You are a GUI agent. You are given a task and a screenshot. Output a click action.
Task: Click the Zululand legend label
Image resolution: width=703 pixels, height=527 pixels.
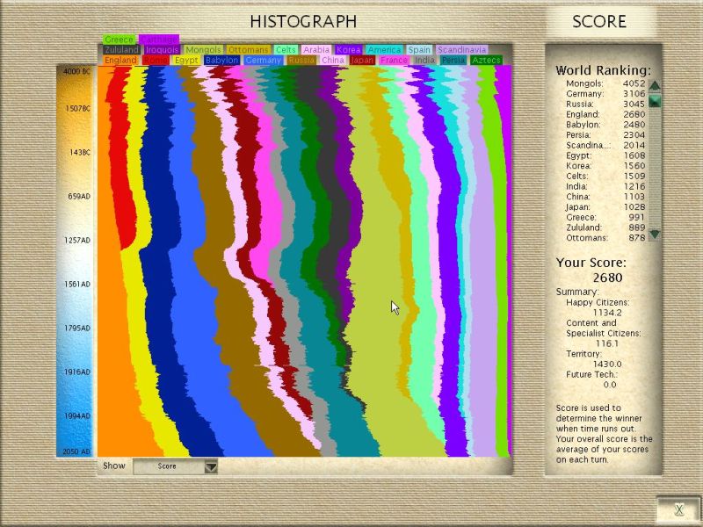click(x=121, y=50)
